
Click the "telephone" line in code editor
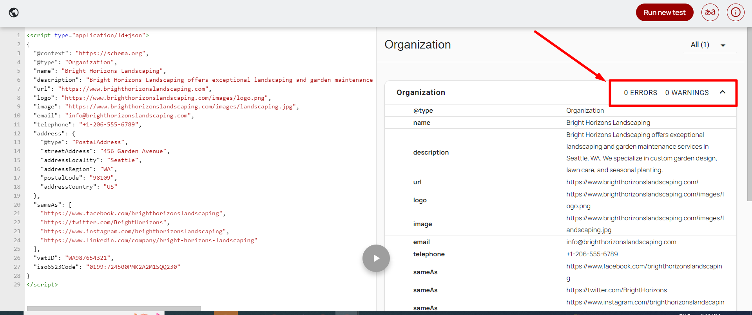(x=87, y=124)
